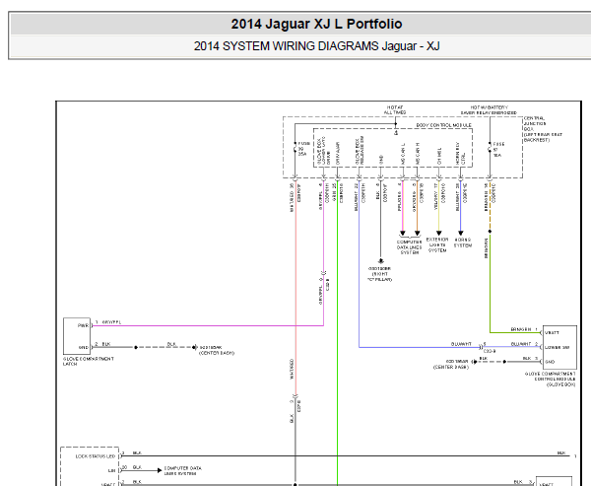
Task: Click the 'EXTERIOR LIGHTS SYSTEM' label
Action: pyautogui.click(x=437, y=244)
